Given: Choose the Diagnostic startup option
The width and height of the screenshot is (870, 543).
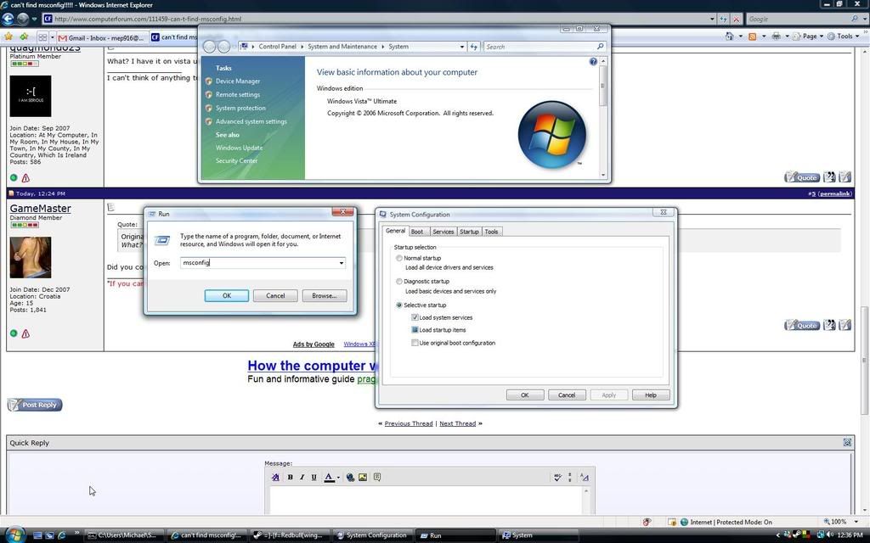Looking at the screenshot, I should click(x=399, y=282).
